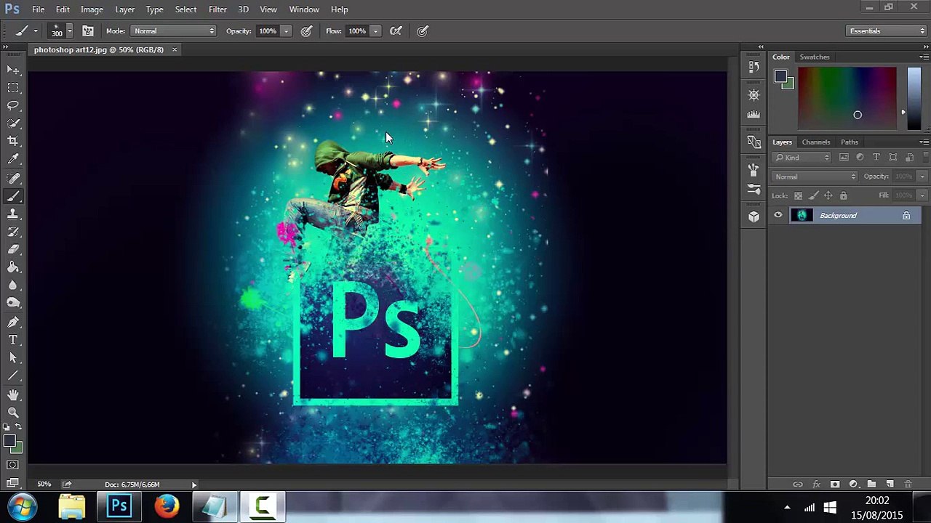Toggle lock all
931x523 pixels.
pos(844,195)
